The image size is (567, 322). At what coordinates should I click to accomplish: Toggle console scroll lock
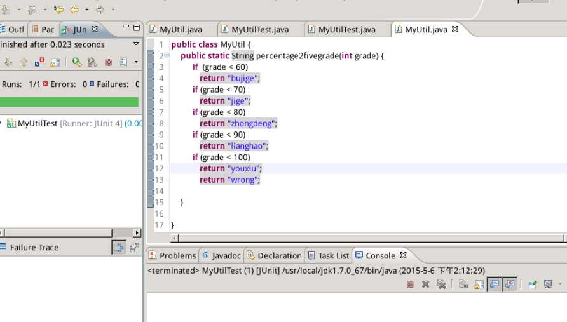479,285
